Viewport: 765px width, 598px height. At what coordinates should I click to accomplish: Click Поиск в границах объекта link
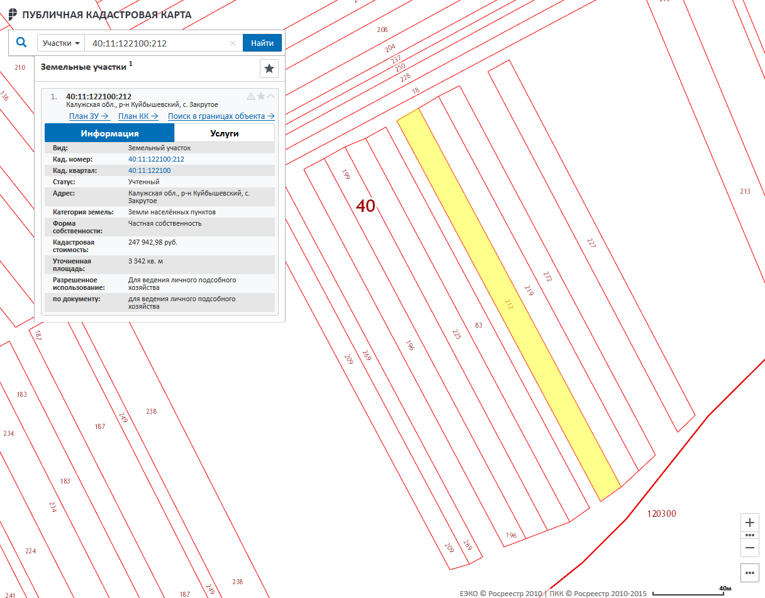[221, 116]
